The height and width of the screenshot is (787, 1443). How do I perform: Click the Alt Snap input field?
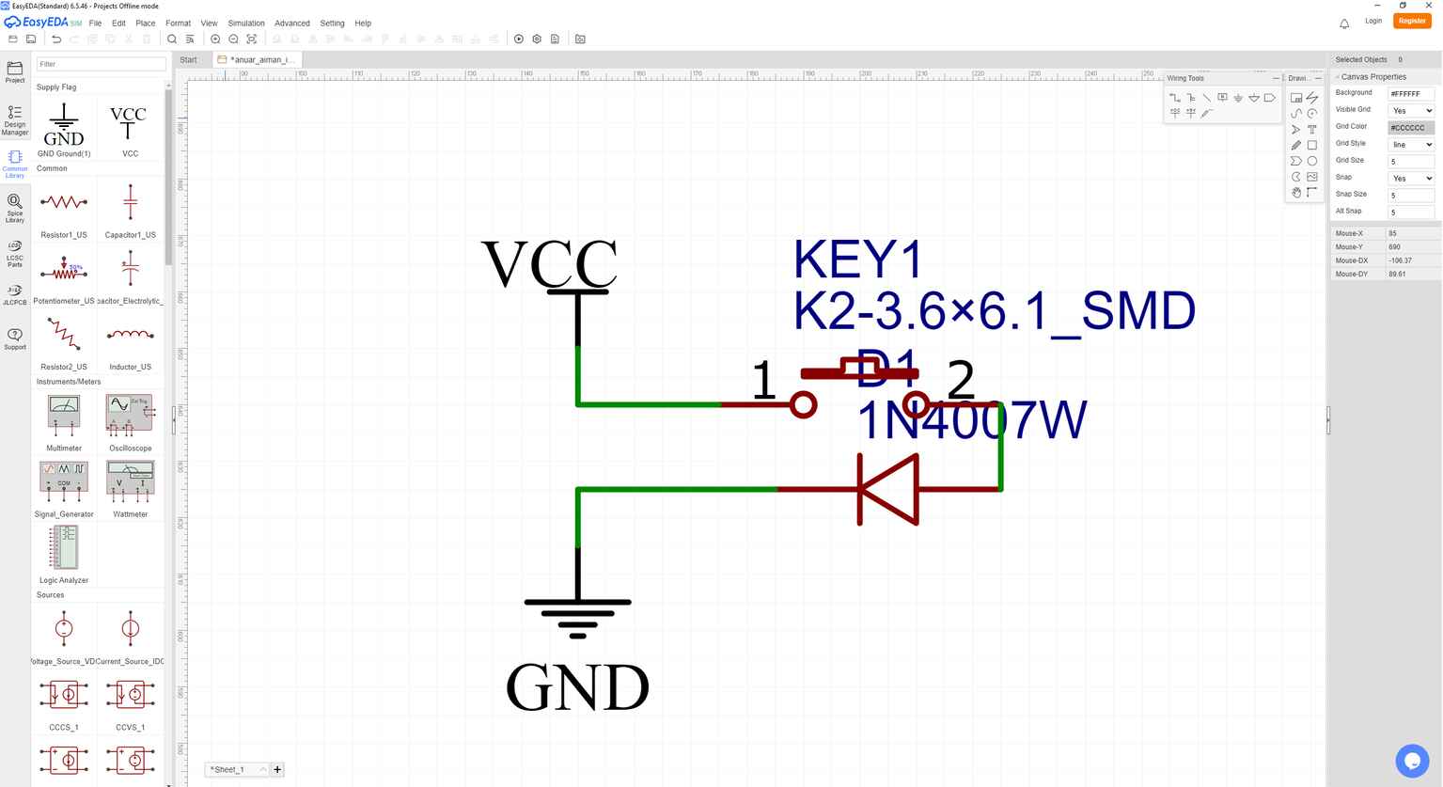tap(1411, 212)
